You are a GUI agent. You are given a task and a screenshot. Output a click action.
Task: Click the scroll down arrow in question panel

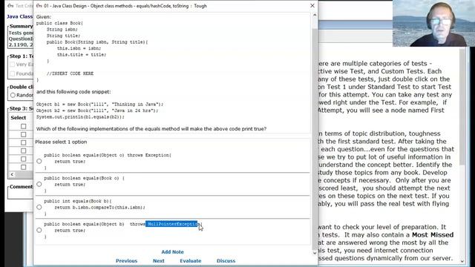pyautogui.click(x=315, y=253)
